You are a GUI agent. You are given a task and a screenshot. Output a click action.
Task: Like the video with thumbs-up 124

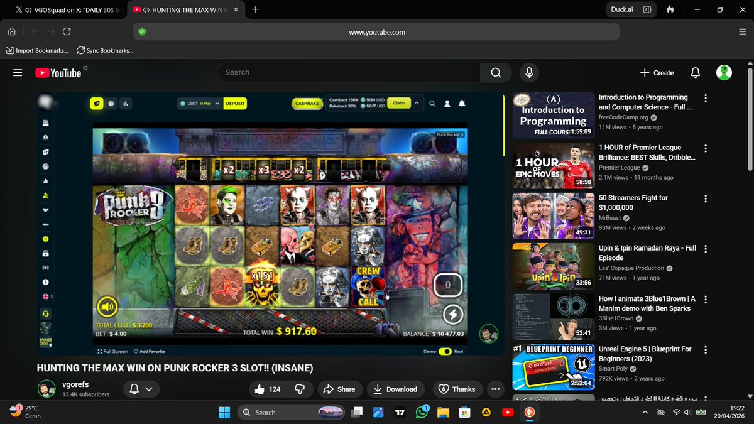[267, 389]
